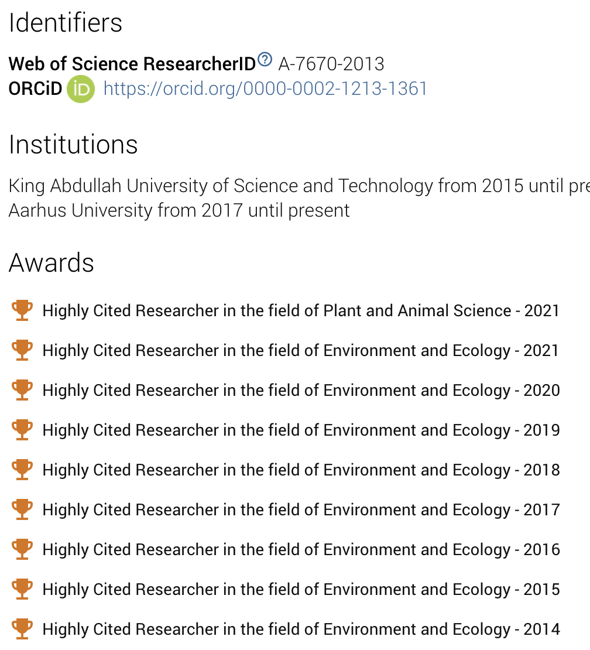The image size is (590, 650).
Task: Click trophy icon for the 2020 award
Action: tap(22, 390)
